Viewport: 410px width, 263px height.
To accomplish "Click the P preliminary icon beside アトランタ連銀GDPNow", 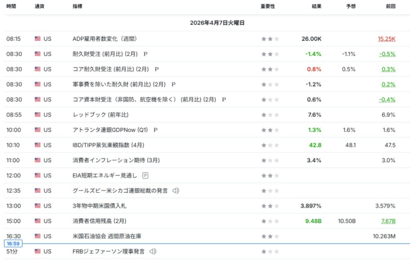I will 155,130.
